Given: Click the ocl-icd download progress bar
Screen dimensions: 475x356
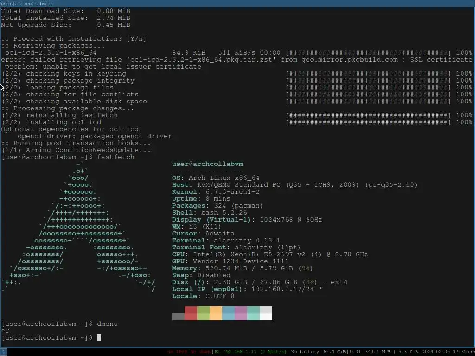Looking at the screenshot, I should pos(368,53).
